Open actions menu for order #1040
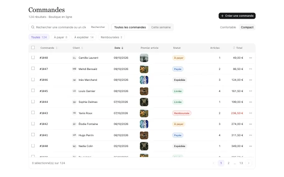 (x=251, y=146)
